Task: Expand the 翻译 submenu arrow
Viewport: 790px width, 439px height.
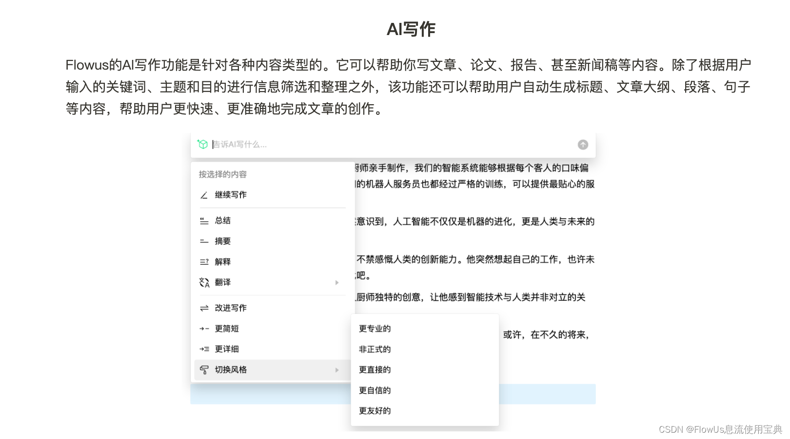Action: 337,282
